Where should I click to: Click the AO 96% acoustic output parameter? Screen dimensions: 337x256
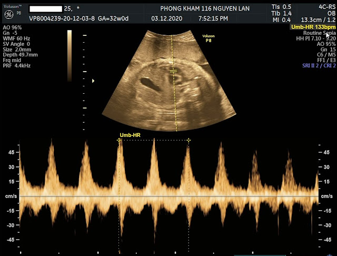pos(12,27)
